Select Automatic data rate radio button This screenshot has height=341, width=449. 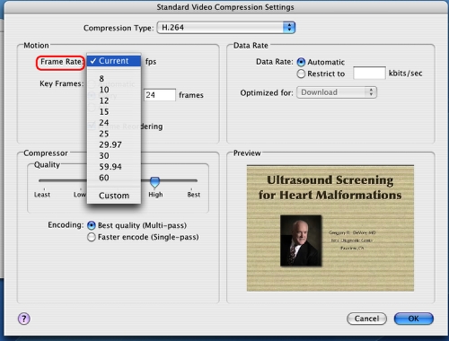tap(301, 62)
